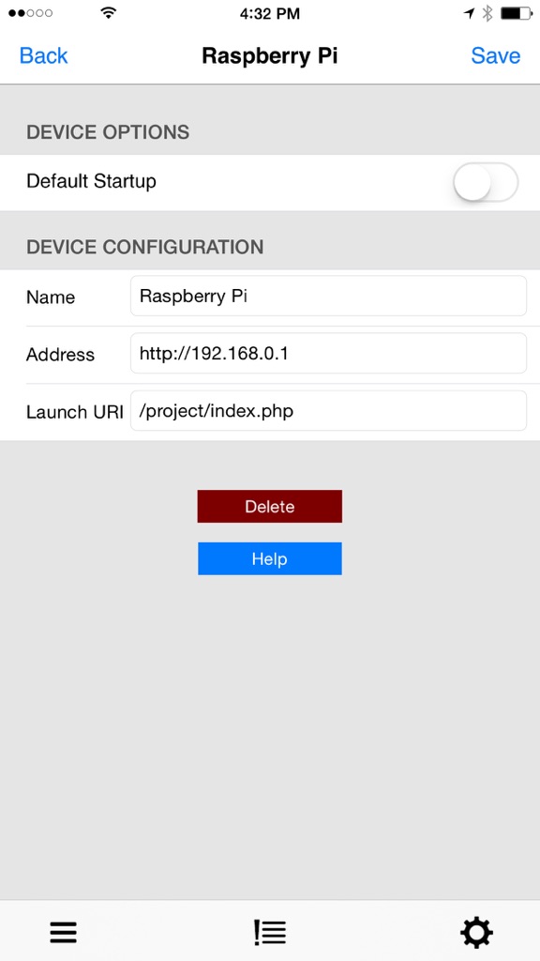The height and width of the screenshot is (961, 540).
Task: Save the Raspberry Pi device
Action: (495, 55)
